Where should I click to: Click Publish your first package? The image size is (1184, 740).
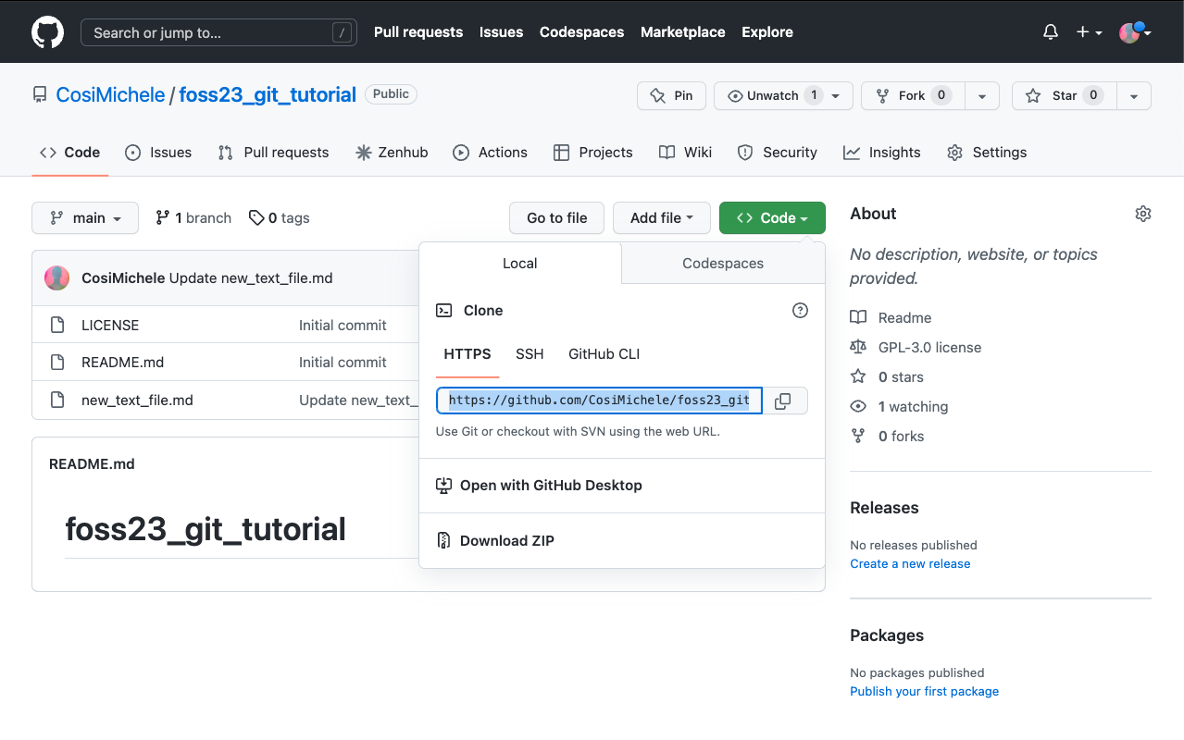(925, 692)
